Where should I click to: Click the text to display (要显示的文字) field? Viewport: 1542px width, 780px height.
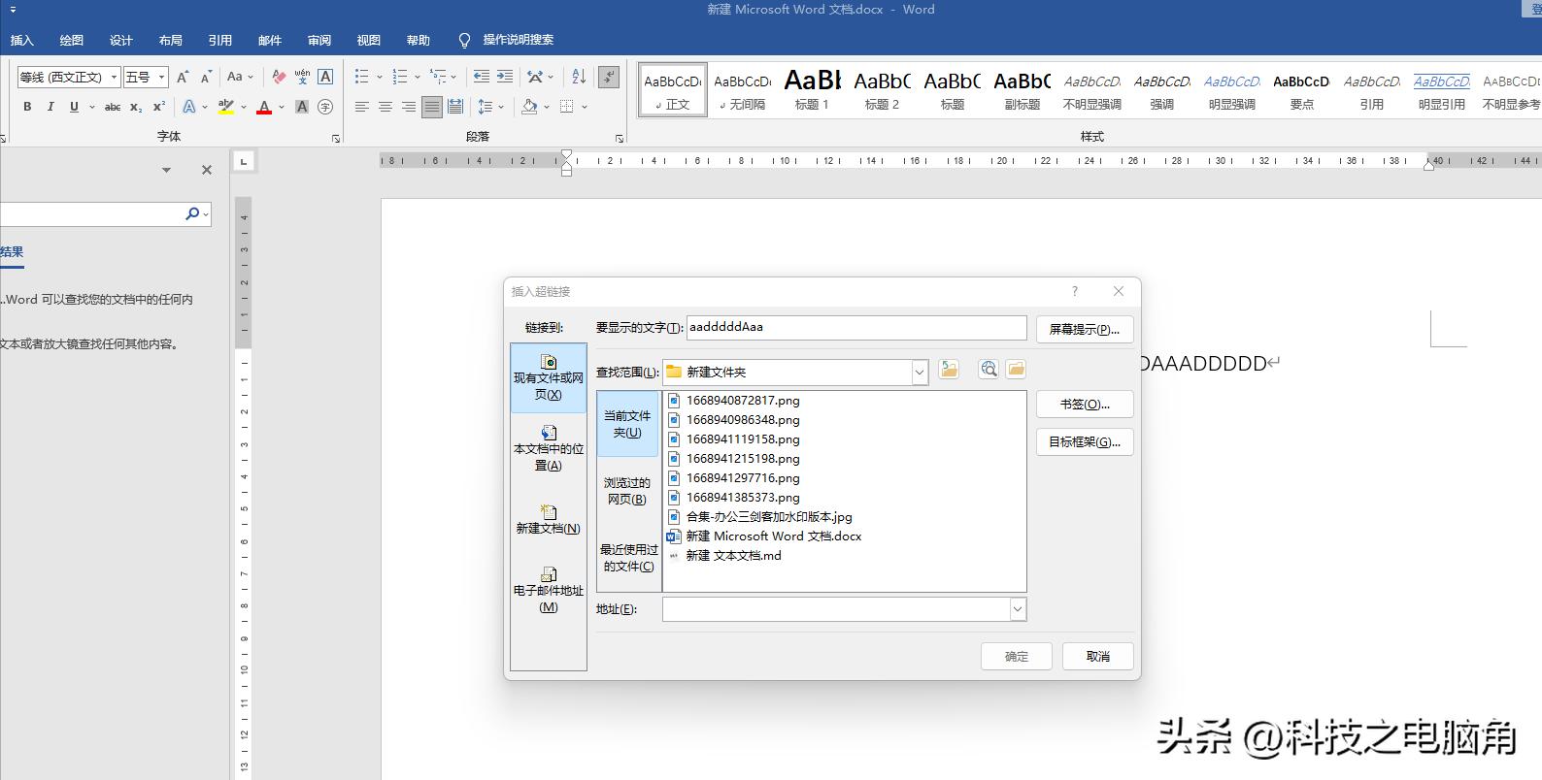[x=856, y=327]
